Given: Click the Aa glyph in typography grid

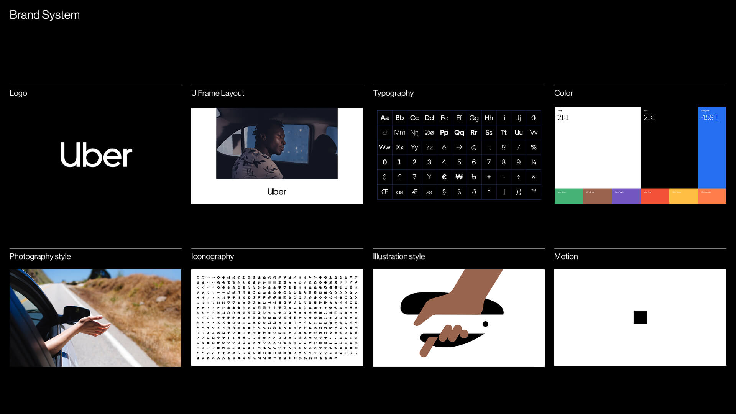Looking at the screenshot, I should (x=384, y=118).
